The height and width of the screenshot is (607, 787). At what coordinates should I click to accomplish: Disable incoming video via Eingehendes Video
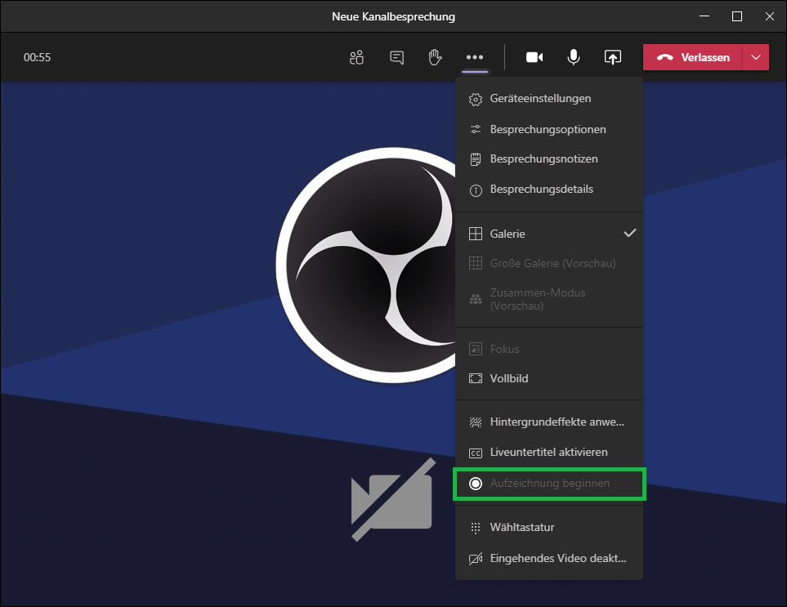tap(549, 558)
